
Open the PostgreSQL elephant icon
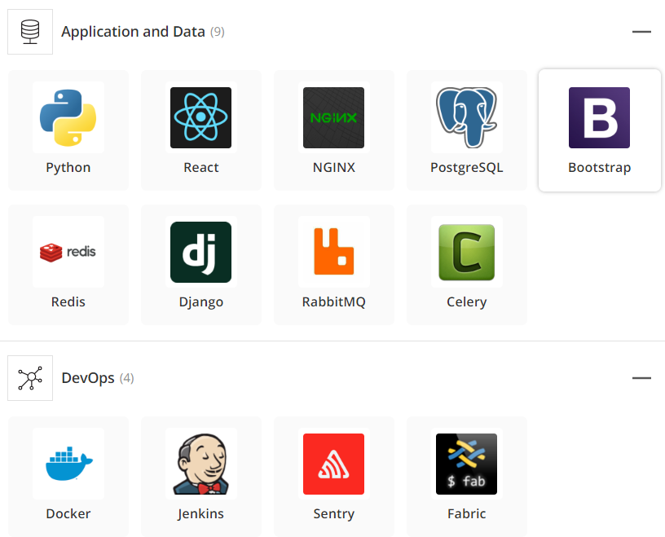[466, 117]
